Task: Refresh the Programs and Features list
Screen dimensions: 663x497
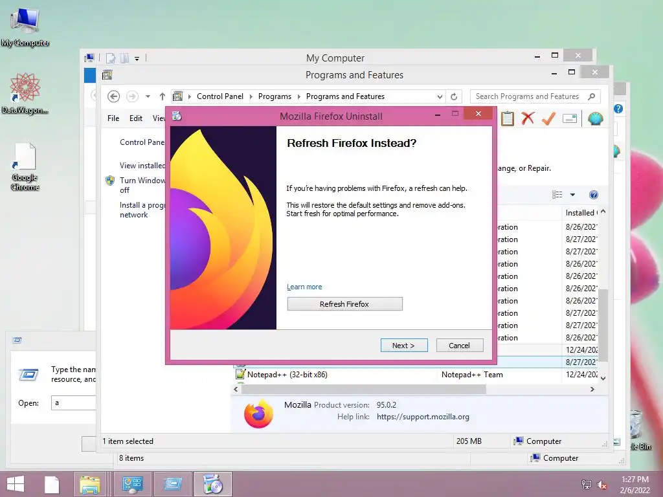Action: (454, 97)
